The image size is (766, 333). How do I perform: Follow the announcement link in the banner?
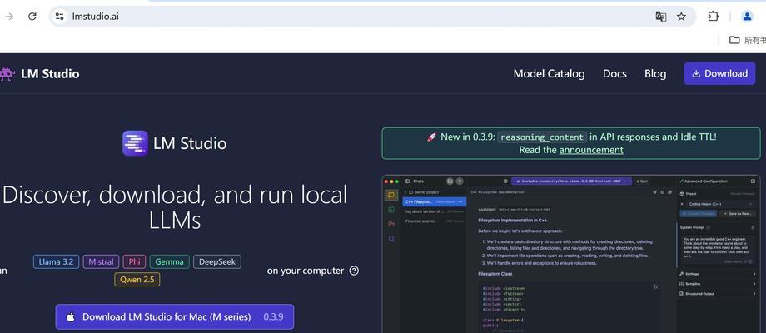coord(591,150)
